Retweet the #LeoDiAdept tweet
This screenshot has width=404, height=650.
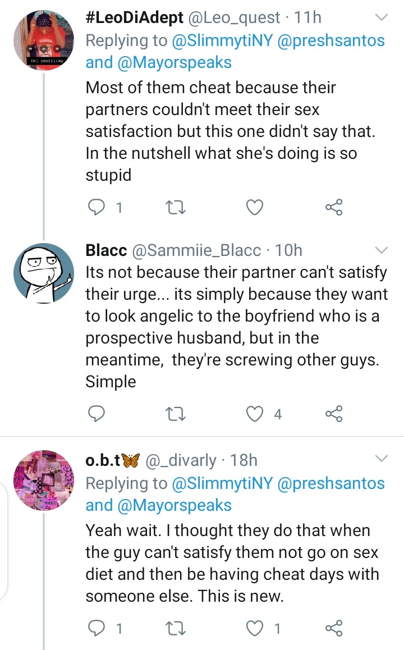coord(177,208)
